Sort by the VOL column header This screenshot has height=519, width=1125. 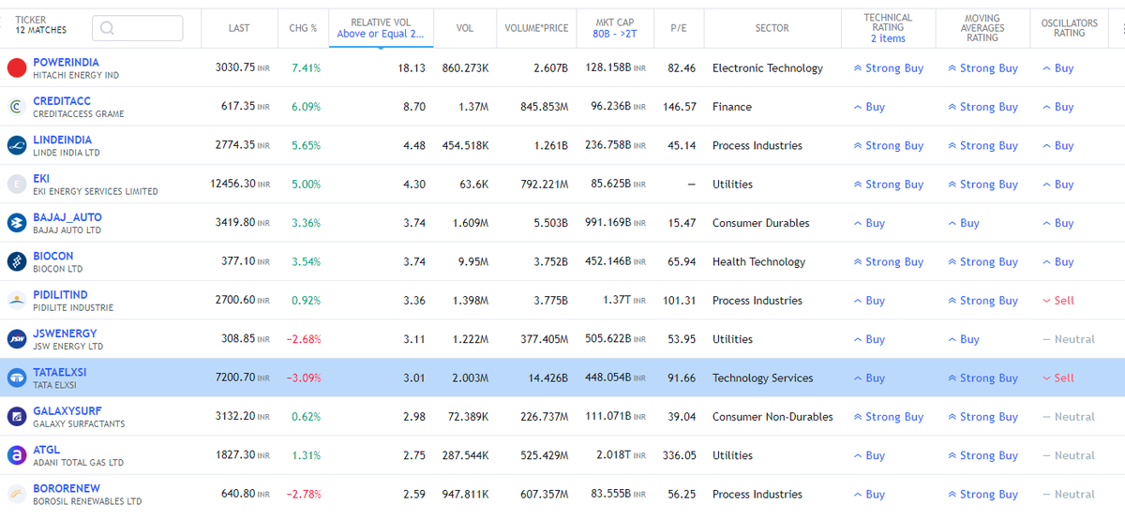(465, 28)
